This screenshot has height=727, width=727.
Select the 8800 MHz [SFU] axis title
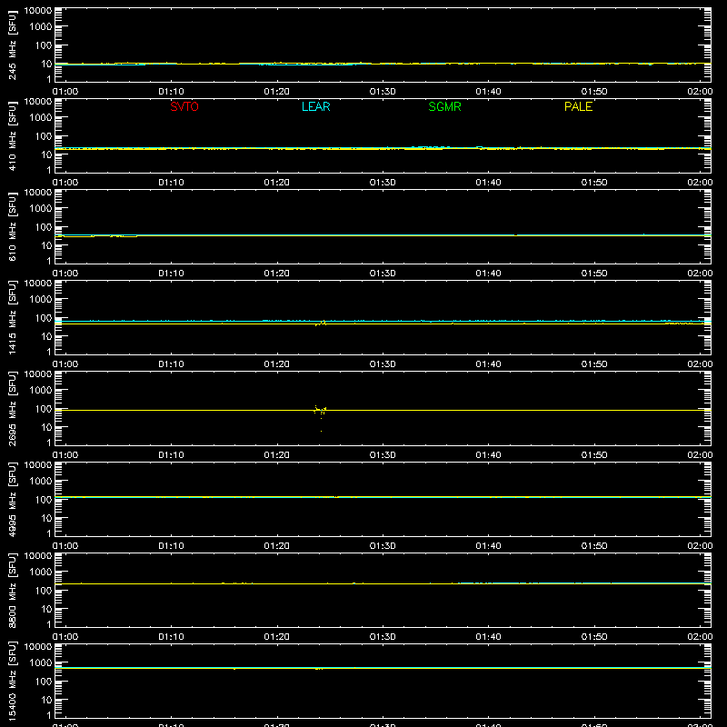click(13, 590)
